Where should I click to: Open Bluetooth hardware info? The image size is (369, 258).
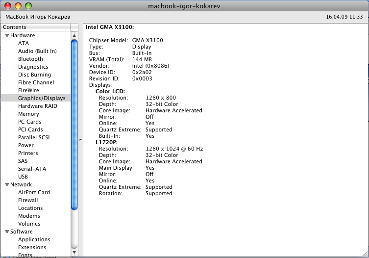[30, 59]
